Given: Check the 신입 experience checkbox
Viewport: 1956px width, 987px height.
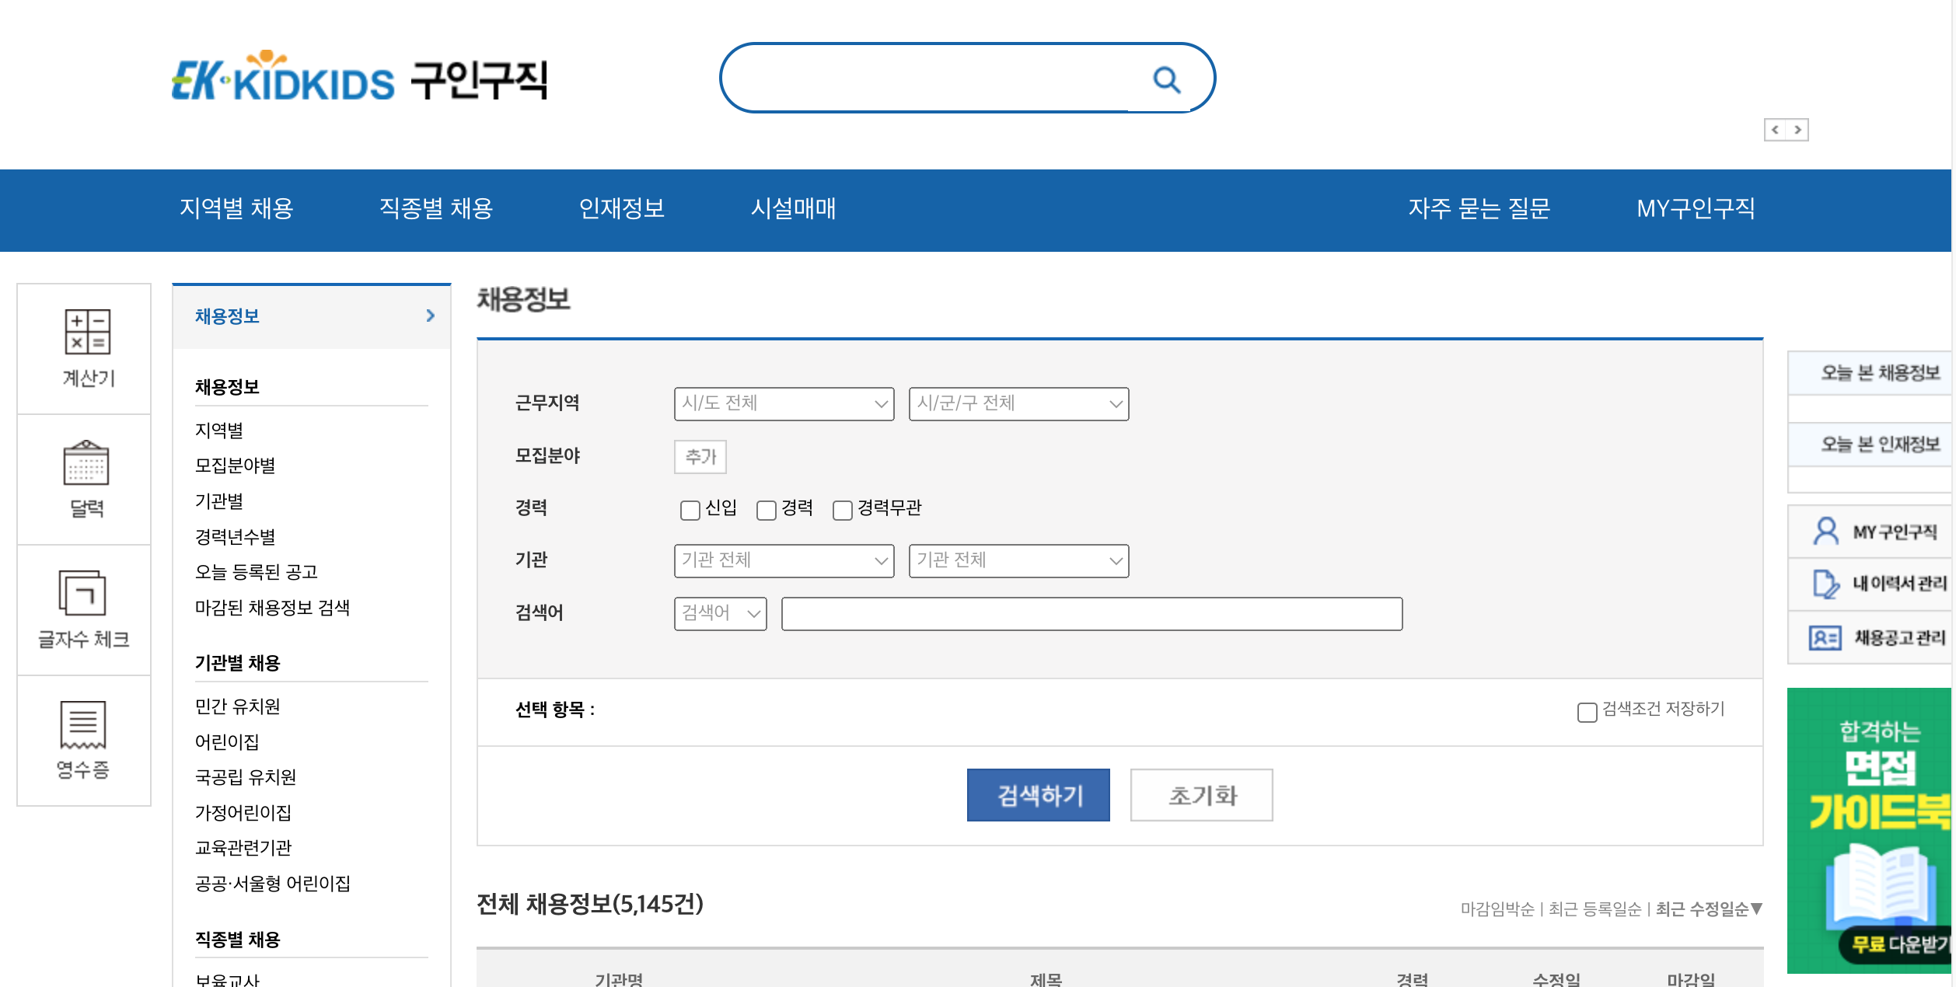Looking at the screenshot, I should pos(690,510).
